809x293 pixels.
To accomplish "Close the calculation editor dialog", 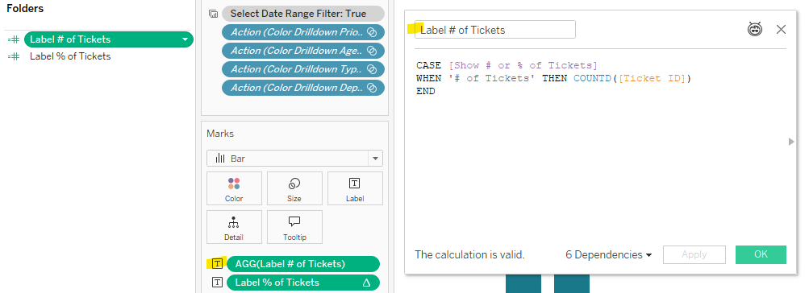I will [x=781, y=29].
